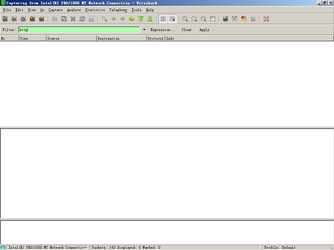Open the Tools menu
334x250 pixels.
(136, 10)
